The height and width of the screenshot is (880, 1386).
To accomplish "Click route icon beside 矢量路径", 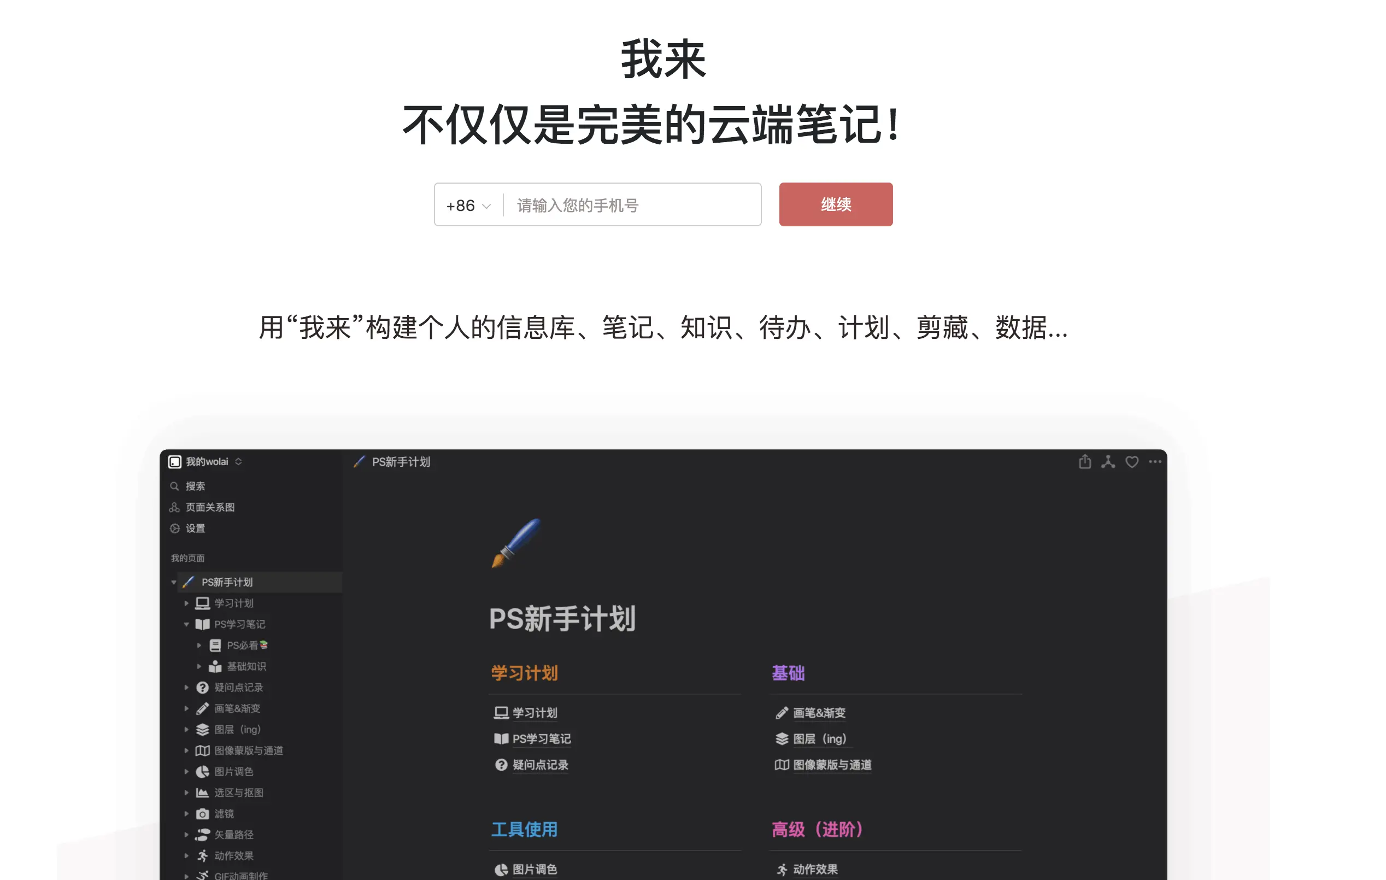I will pyautogui.click(x=202, y=835).
